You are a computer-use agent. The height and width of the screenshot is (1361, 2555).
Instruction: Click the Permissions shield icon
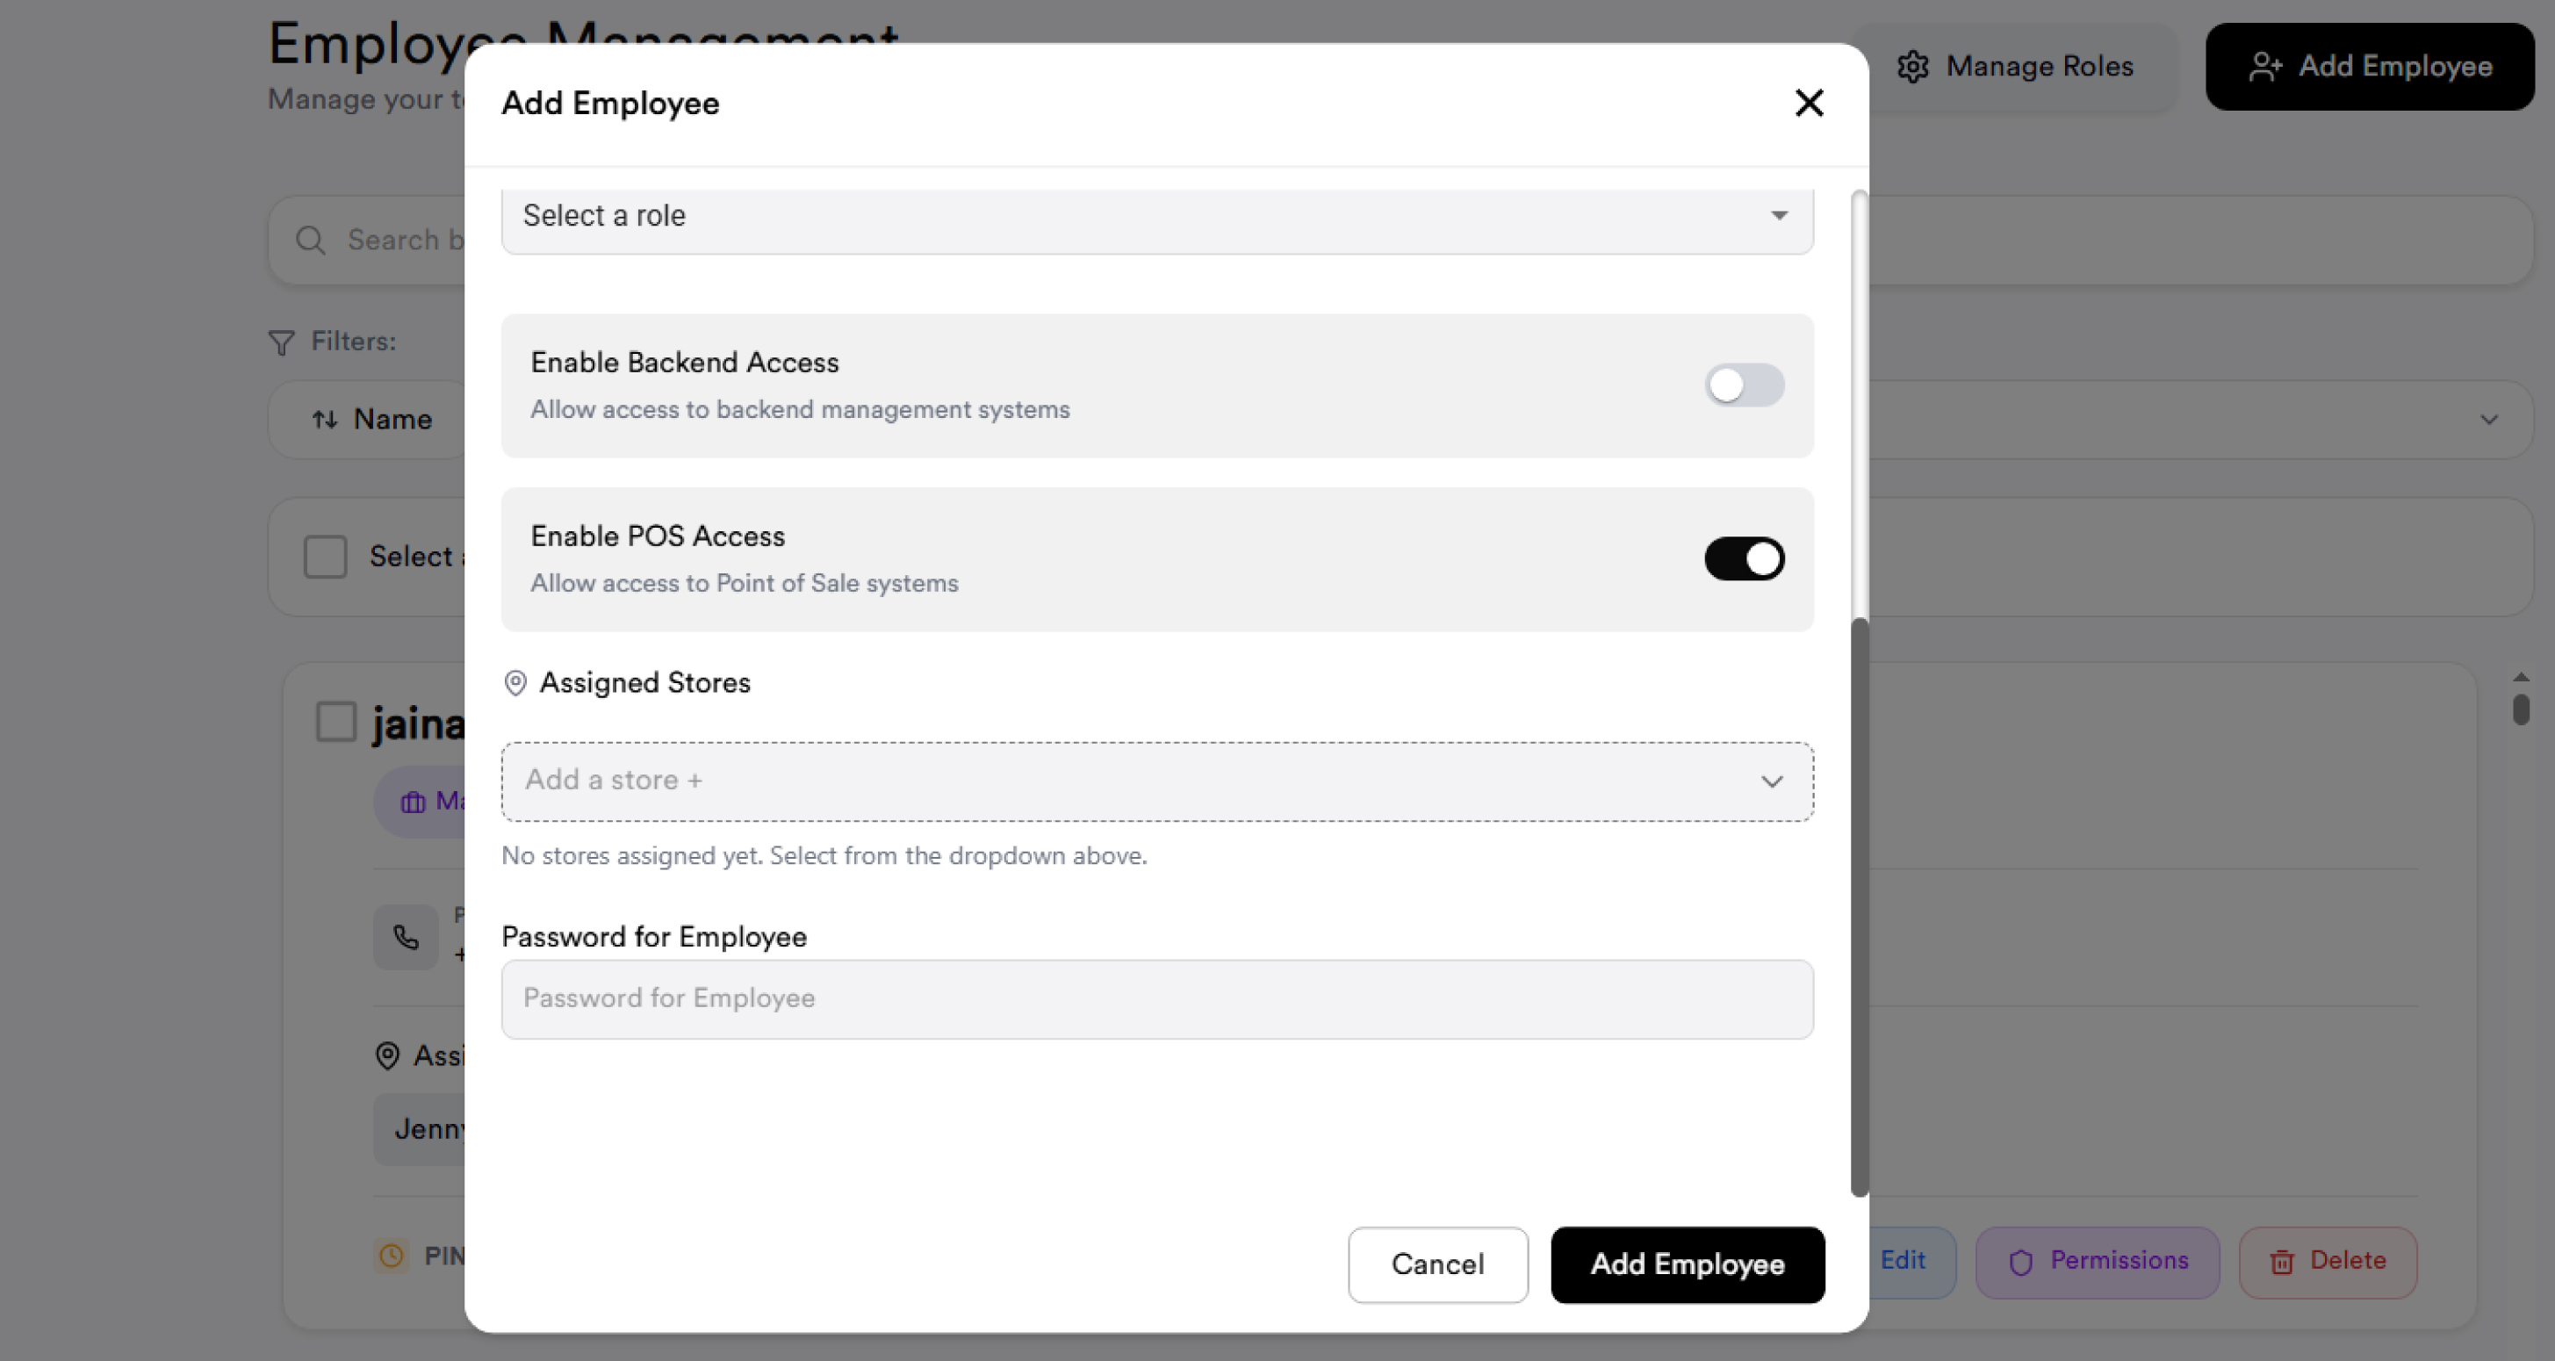click(x=2020, y=1262)
